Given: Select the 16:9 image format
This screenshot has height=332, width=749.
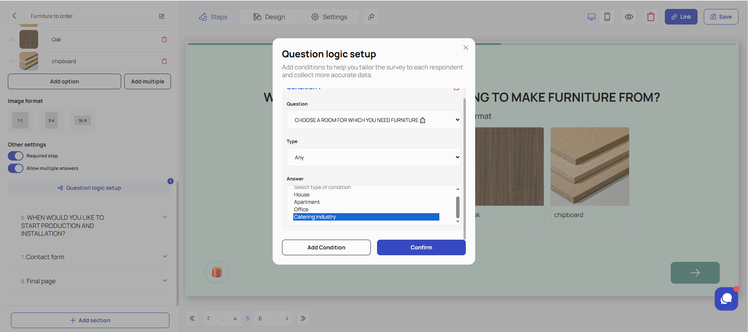Looking at the screenshot, I should coord(82,120).
